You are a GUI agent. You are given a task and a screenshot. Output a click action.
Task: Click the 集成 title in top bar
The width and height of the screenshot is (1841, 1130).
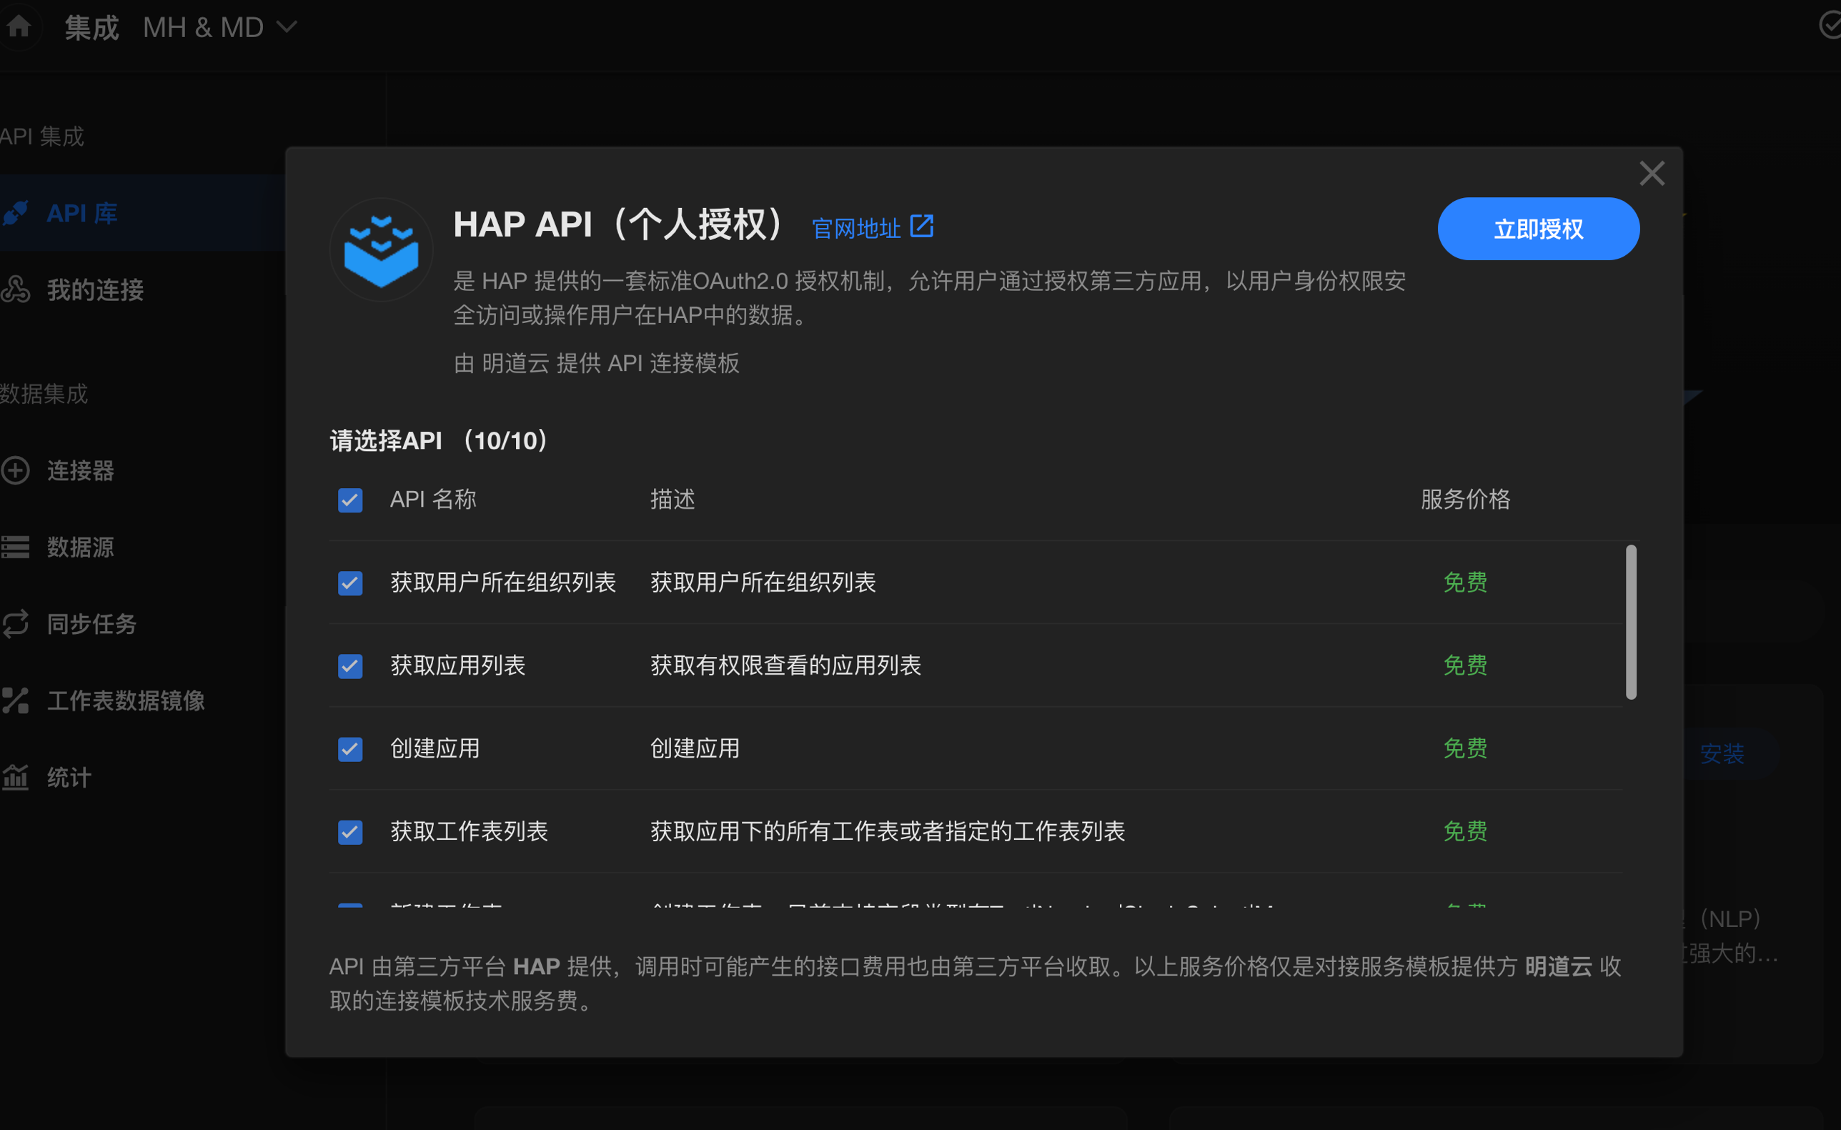pyautogui.click(x=92, y=28)
